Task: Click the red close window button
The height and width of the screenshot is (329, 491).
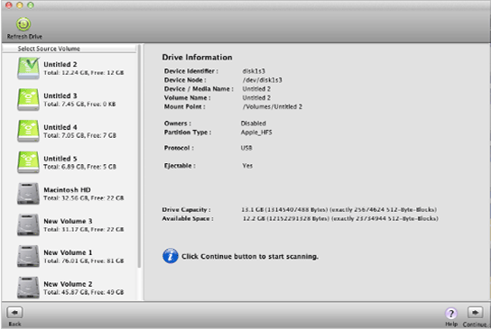Action: coord(9,5)
